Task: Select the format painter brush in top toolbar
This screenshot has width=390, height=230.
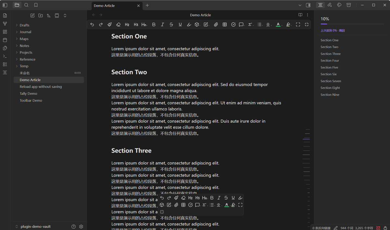Action: [110, 25]
